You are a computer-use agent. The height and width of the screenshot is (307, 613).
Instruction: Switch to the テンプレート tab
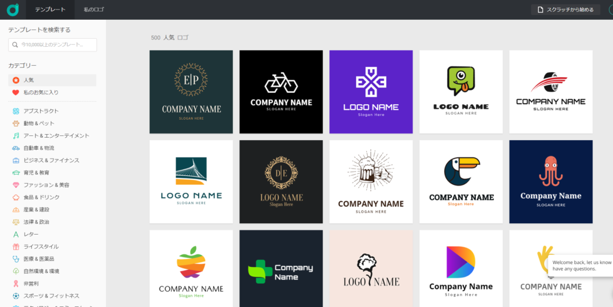pyautogui.click(x=50, y=10)
